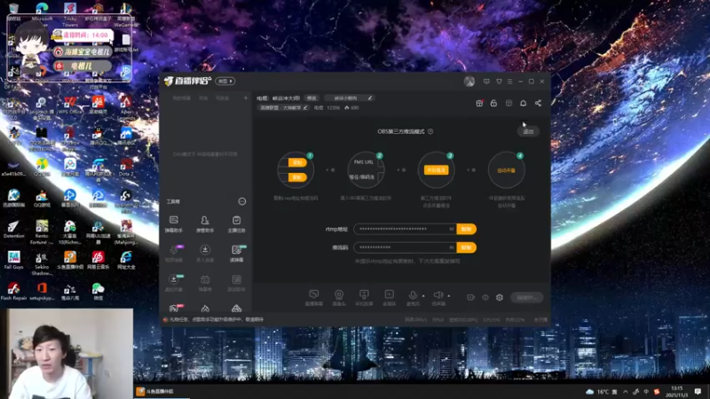Open the Fall Guys desktop shortcut

[x=13, y=260]
